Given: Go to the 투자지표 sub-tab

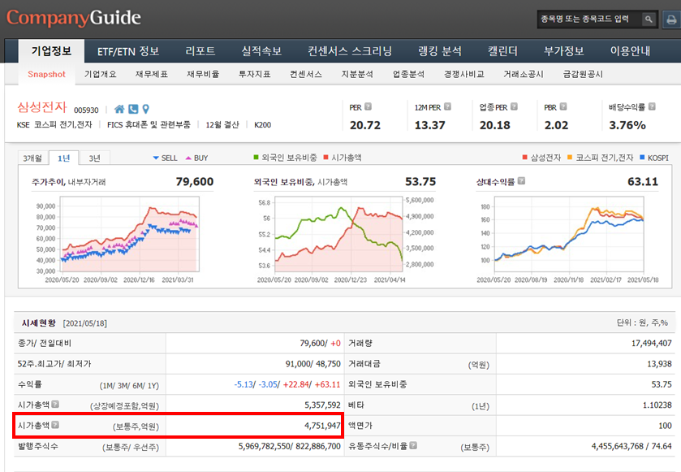Looking at the screenshot, I should (255, 74).
